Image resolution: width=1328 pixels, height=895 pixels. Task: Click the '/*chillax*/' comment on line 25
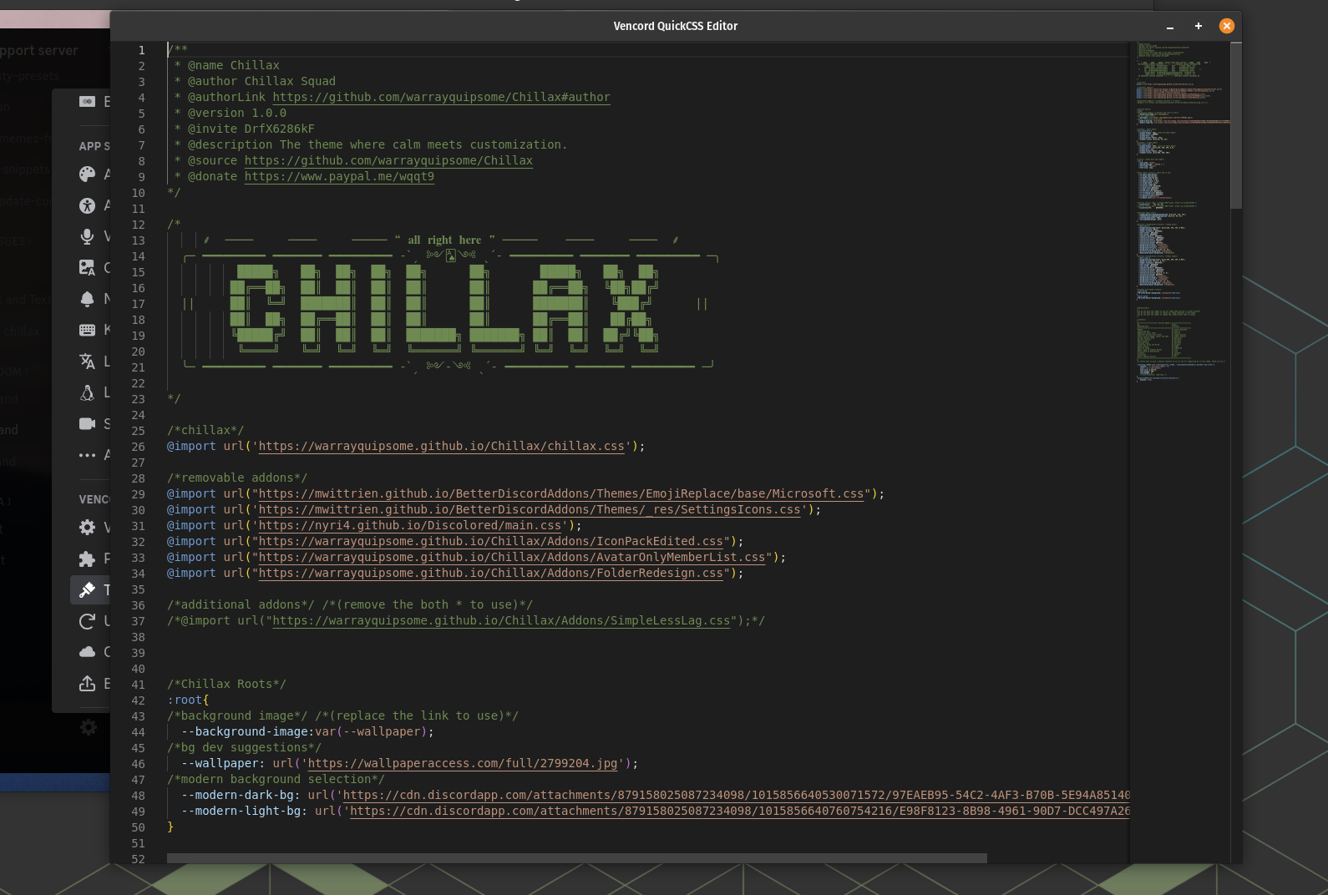coord(205,430)
